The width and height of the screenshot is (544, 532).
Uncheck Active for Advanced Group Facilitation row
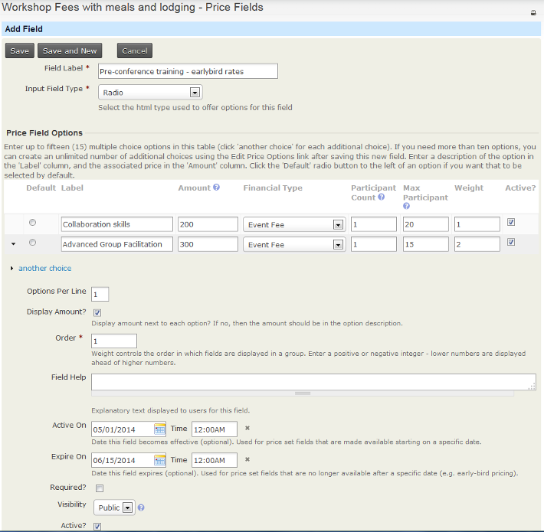click(x=511, y=243)
